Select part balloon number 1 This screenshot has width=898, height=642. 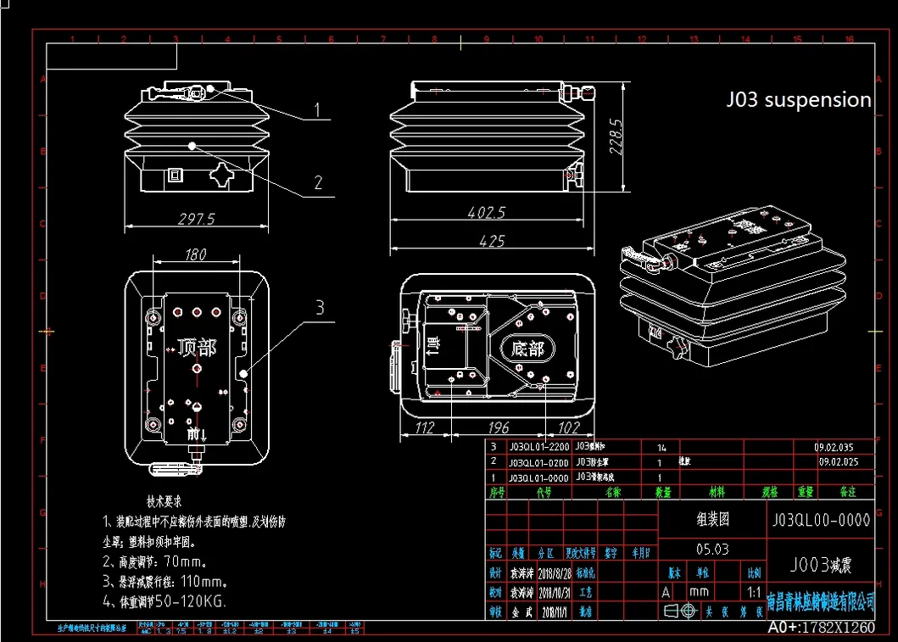[x=317, y=109]
